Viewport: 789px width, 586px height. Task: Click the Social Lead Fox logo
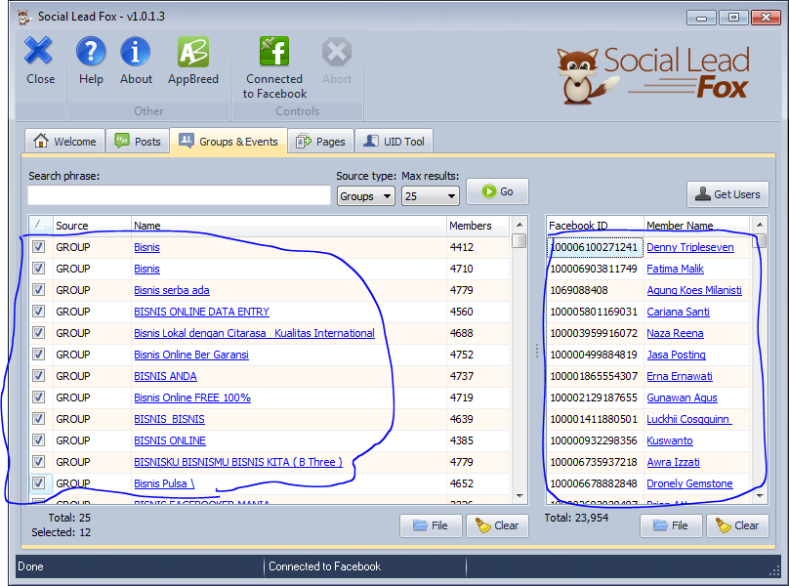(x=653, y=74)
